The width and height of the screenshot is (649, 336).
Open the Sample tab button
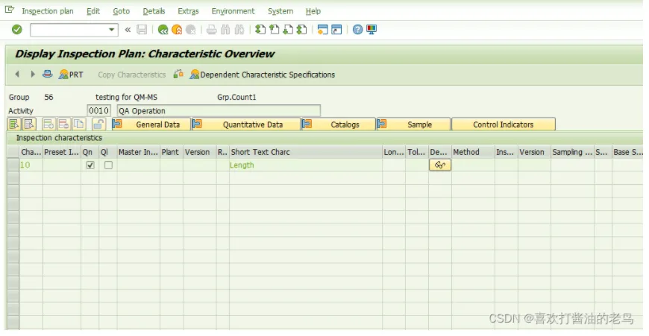click(413, 124)
